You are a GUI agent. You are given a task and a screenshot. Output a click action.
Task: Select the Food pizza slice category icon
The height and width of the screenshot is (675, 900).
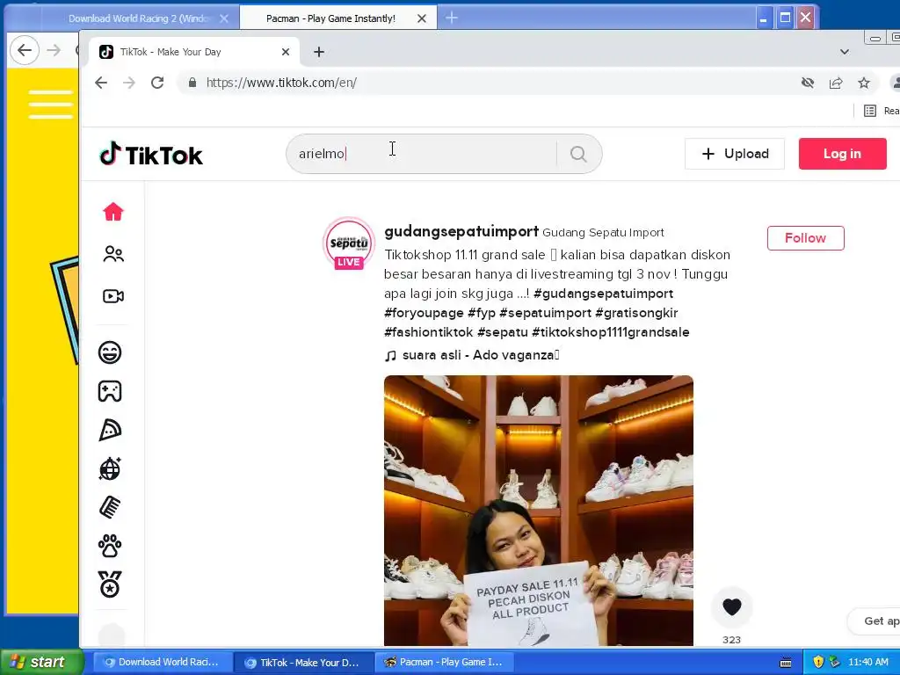click(x=110, y=430)
